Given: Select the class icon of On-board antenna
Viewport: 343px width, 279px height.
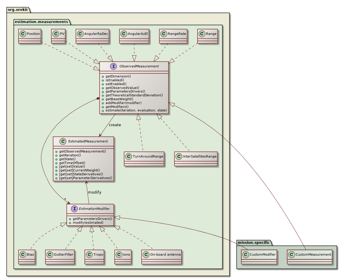Looking at the screenshot, I should [x=146, y=254].
